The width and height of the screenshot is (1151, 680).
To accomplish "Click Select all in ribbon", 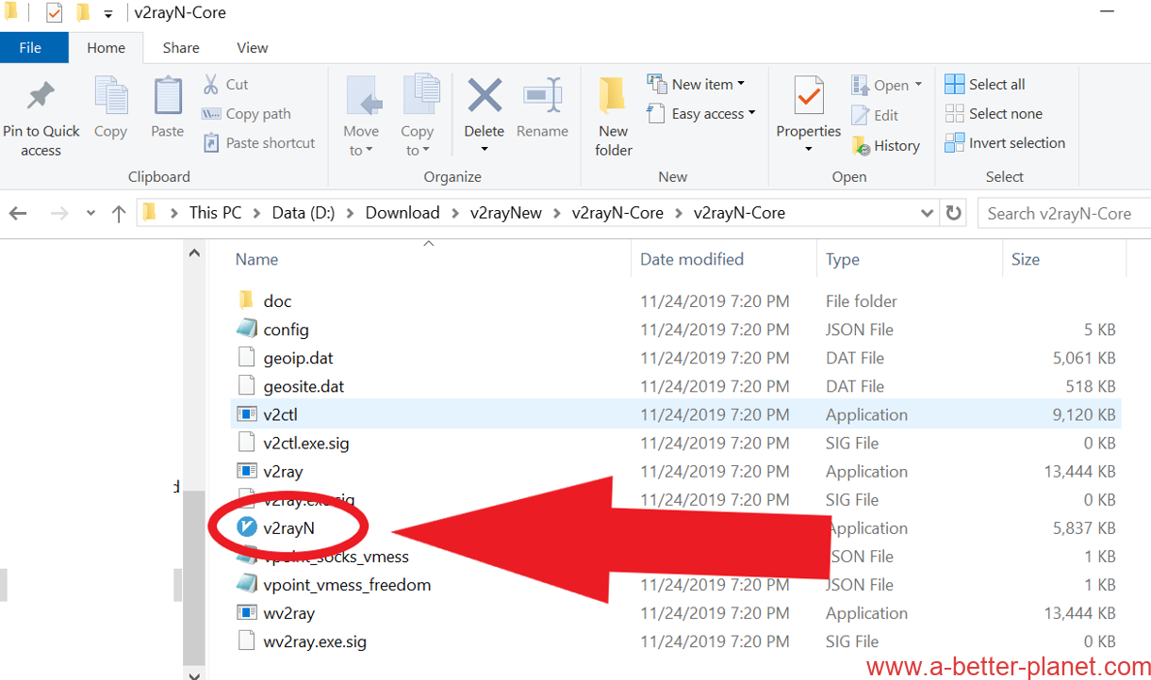I will [985, 85].
